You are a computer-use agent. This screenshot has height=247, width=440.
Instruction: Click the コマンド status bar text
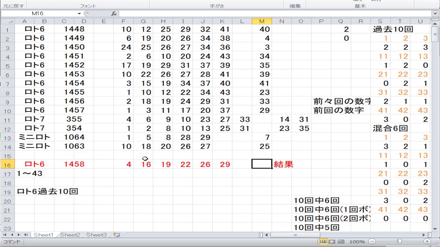pyautogui.click(x=12, y=242)
